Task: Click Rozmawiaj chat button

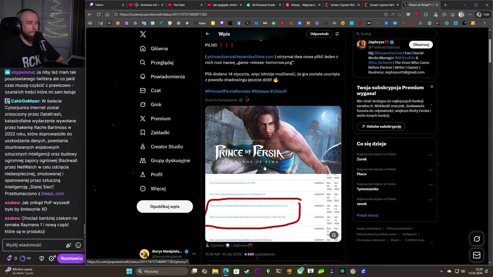Action: (72, 259)
